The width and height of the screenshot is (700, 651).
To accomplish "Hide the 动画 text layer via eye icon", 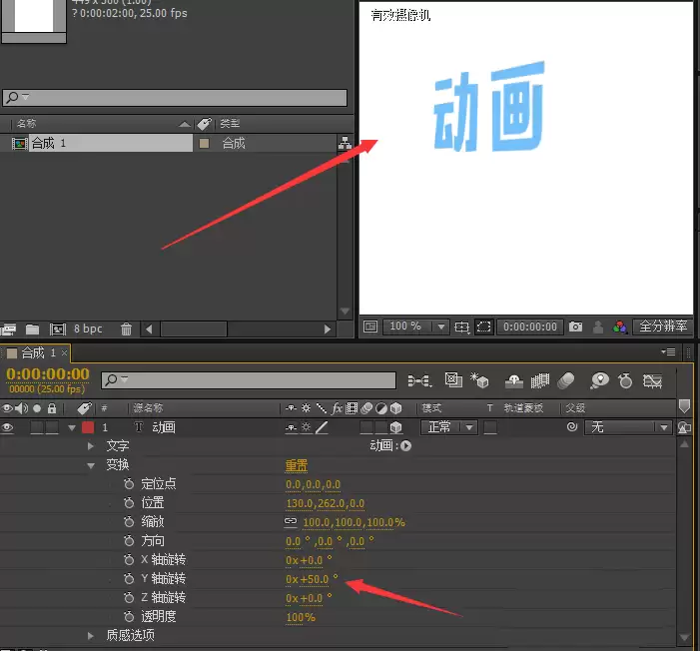I will (8, 427).
